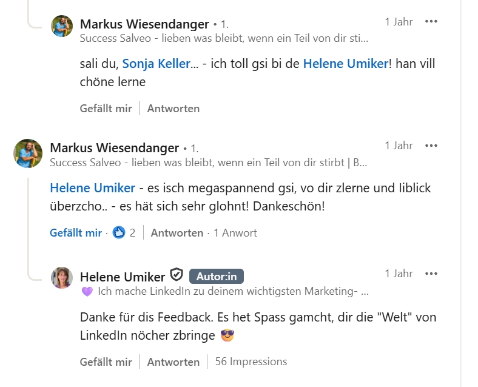Image resolution: width=478 pixels, height=387 pixels.
Task: Click Antworten under Helene Umiker's reply
Action: coord(173,362)
